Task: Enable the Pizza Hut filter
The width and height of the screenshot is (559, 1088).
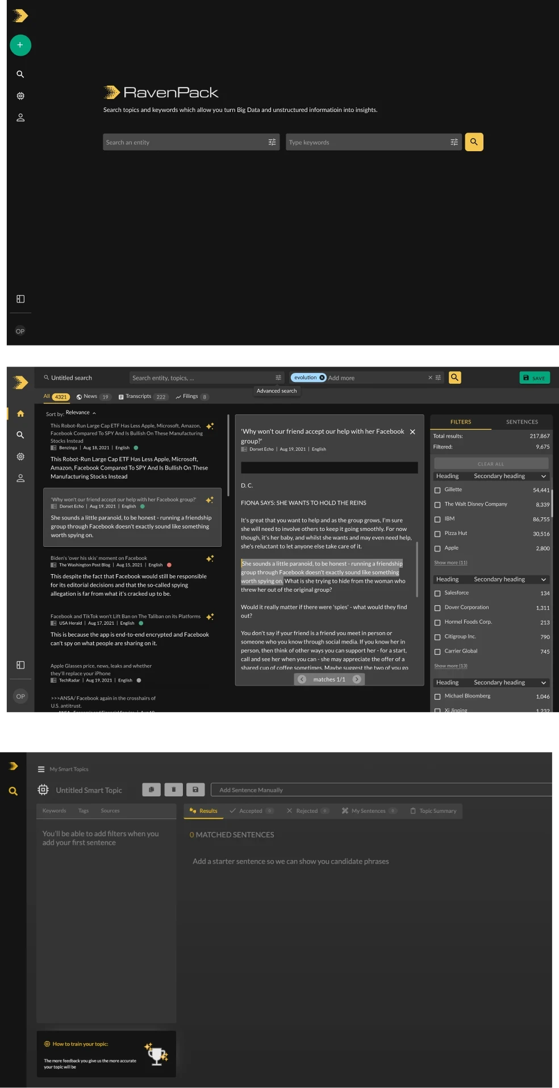Action: point(437,534)
